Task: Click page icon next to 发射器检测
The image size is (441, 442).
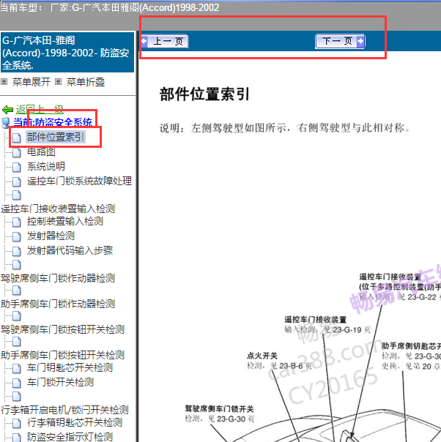Action: click(x=17, y=237)
